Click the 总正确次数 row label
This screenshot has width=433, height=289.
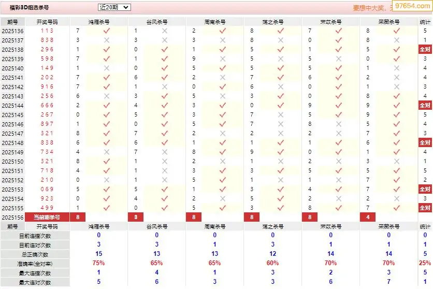tap(35, 254)
